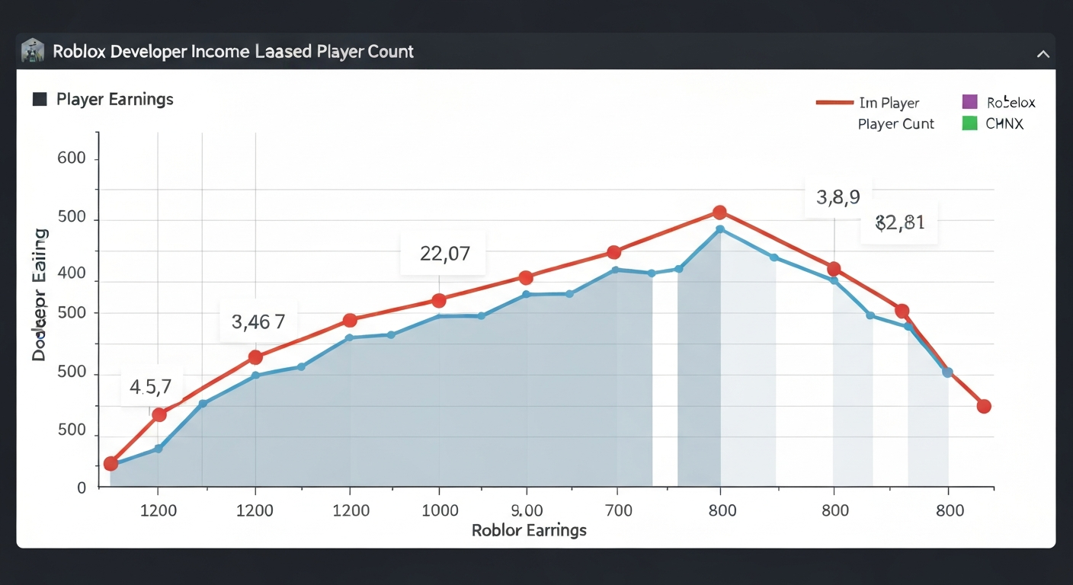1073x585 pixels.
Task: Click the 'Roblox Developer Income Laased Player Count' title
Action: coord(233,52)
